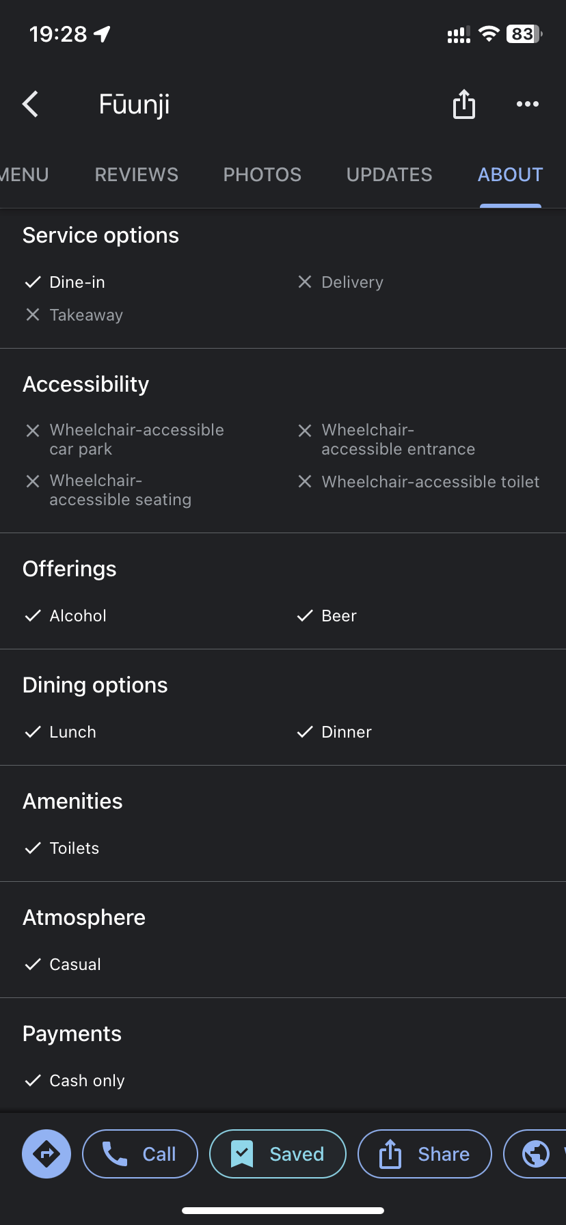Tap the Call button
The image size is (566, 1225).
click(140, 1154)
